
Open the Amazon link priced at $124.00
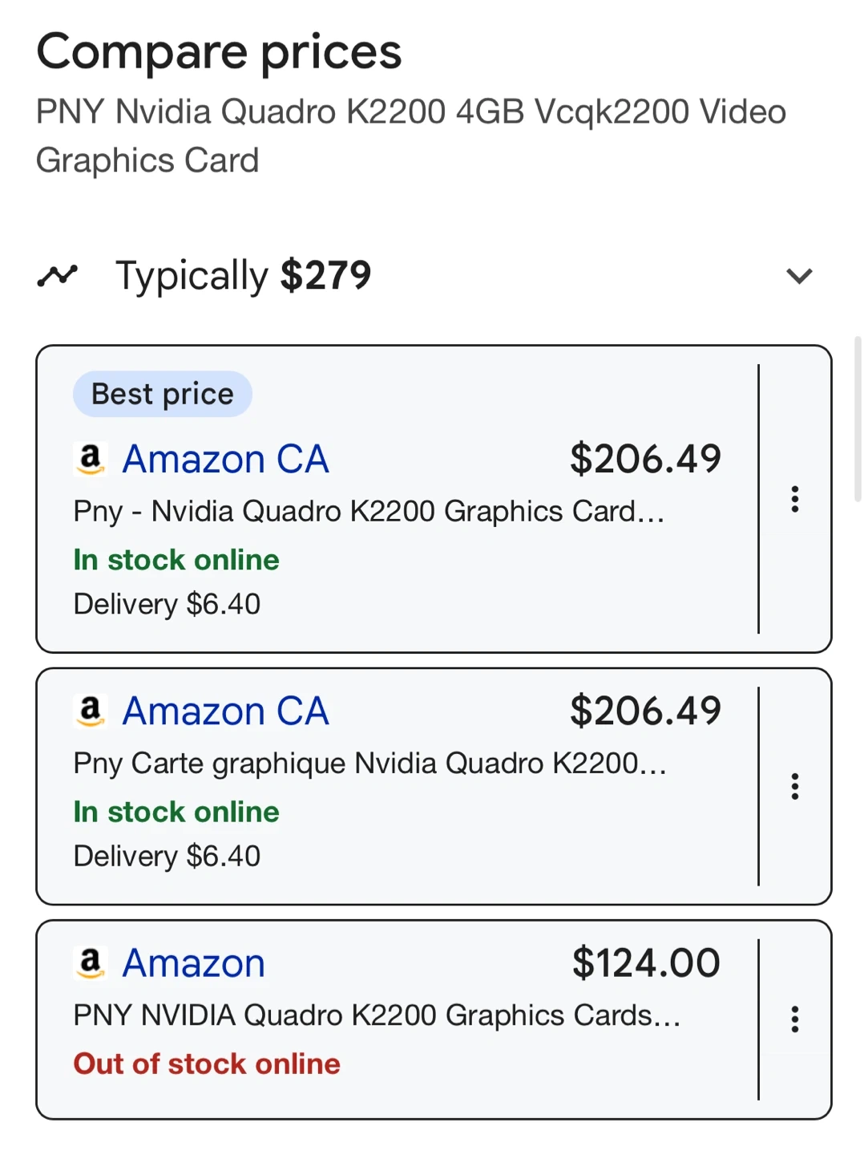193,963
